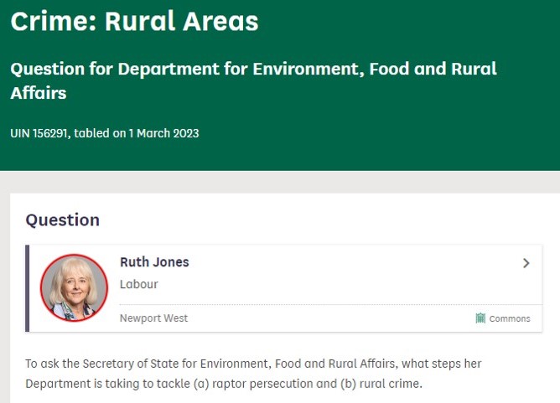This screenshot has height=403, width=560.
Task: Select the Labour party label
Action: 138,284
